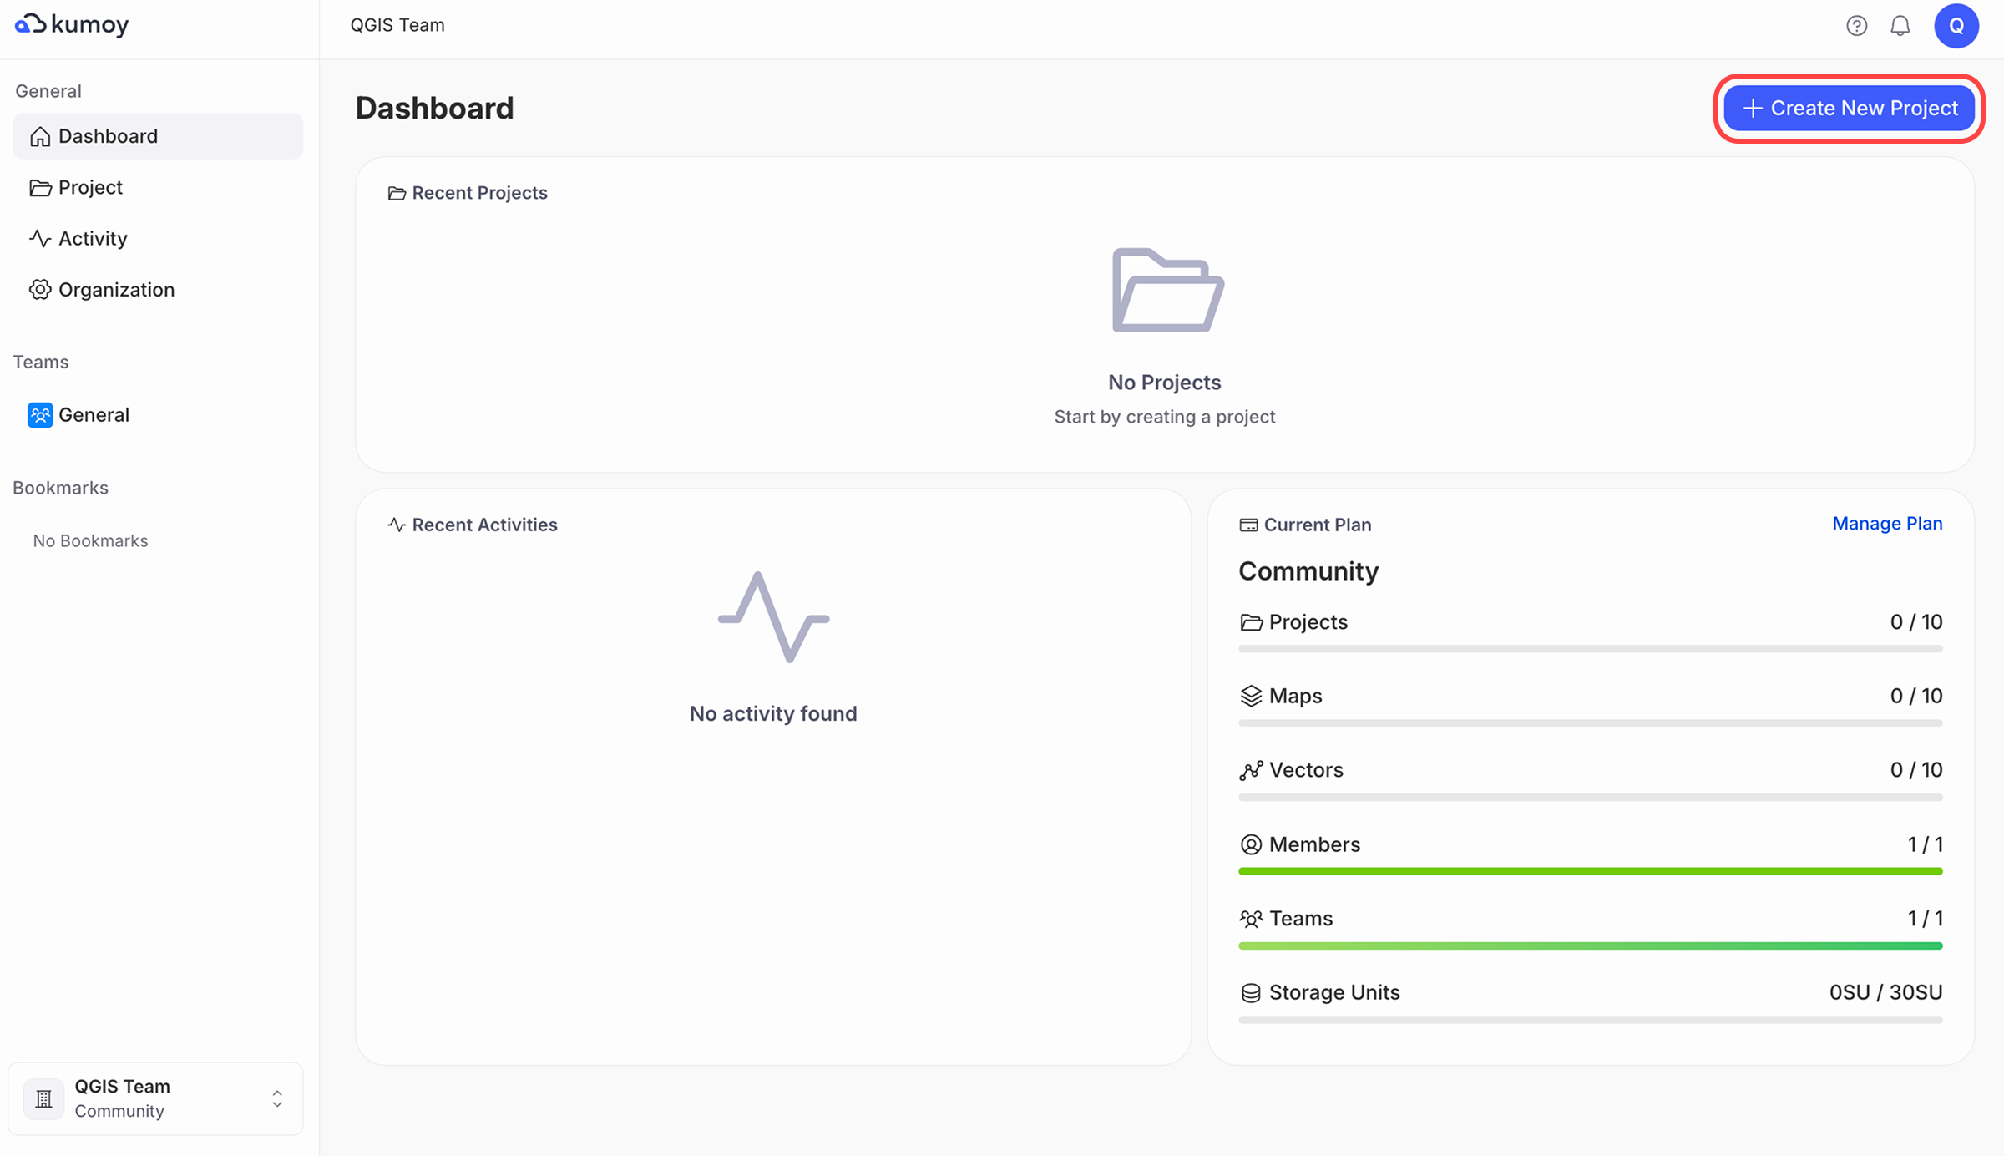Click the General team icon
This screenshot has width=2004, height=1156.
click(x=40, y=415)
